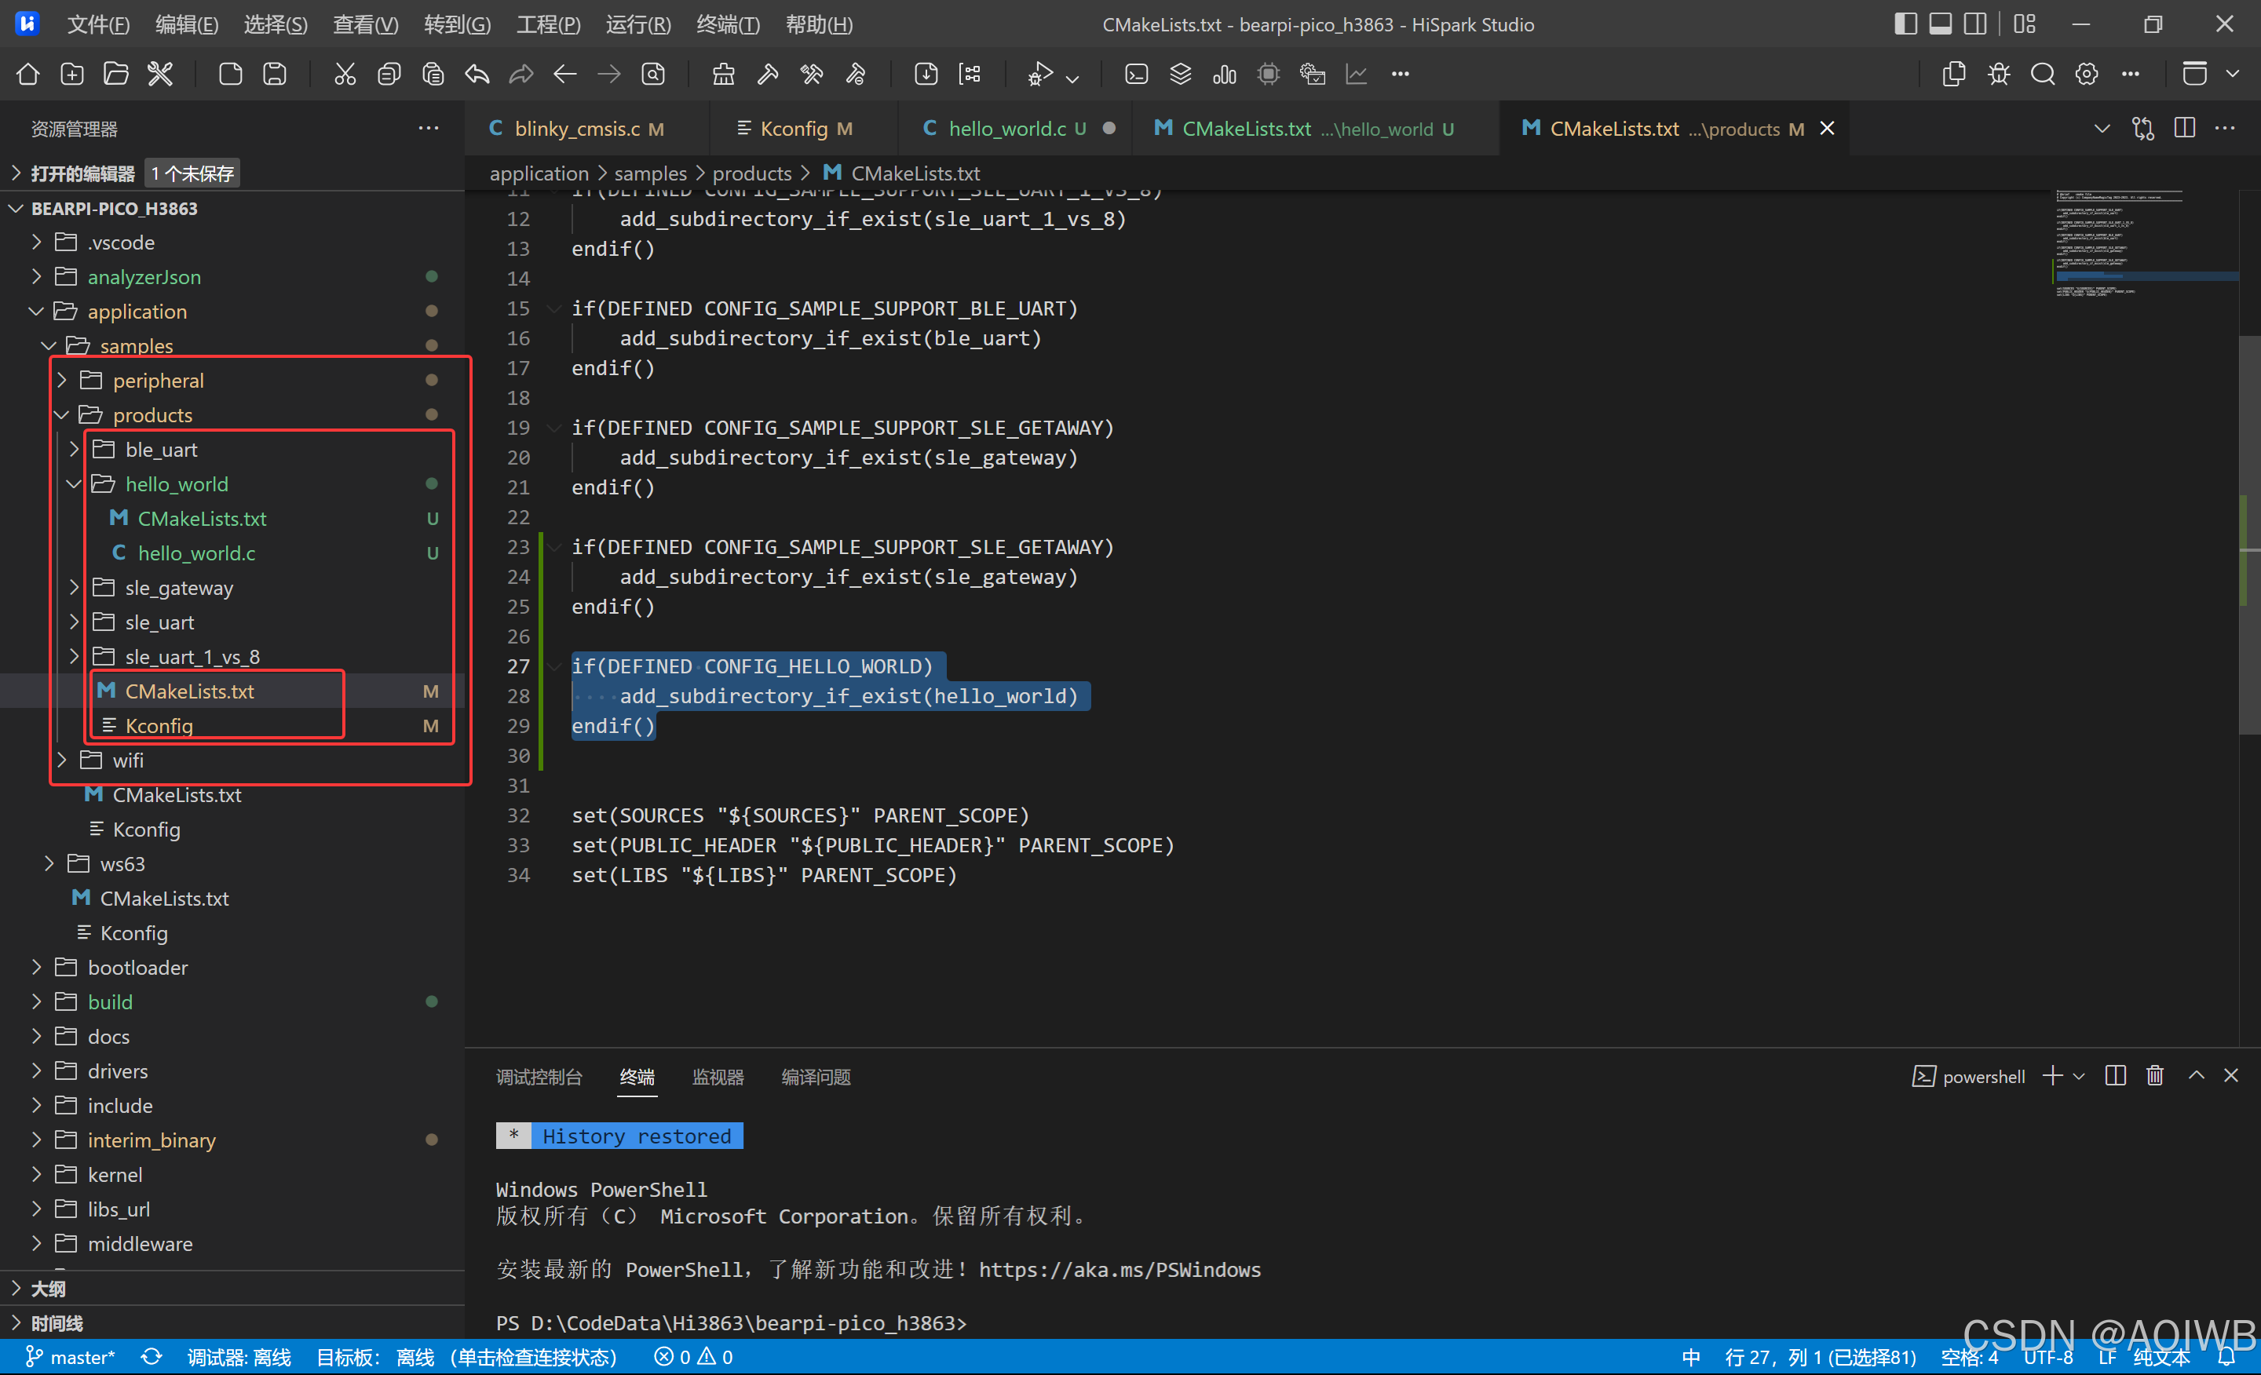Toggle primary sidebar layout icon
This screenshot has height=1375, width=2261.
(x=1905, y=24)
